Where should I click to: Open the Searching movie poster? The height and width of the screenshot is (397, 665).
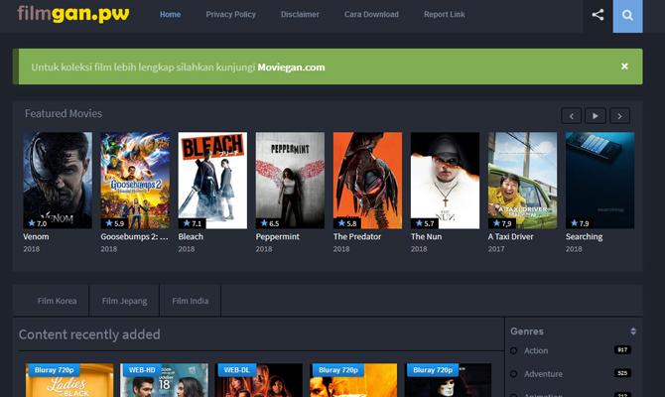pos(600,181)
